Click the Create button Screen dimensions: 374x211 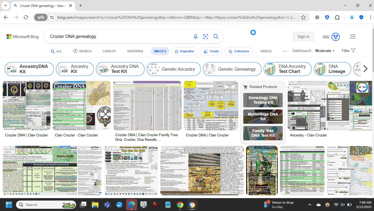(211, 51)
